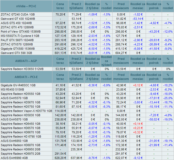The width and height of the screenshot is (174, 160).
Task: Click 'Gainward GTX 590 3GB' product name
Action: [16, 53]
